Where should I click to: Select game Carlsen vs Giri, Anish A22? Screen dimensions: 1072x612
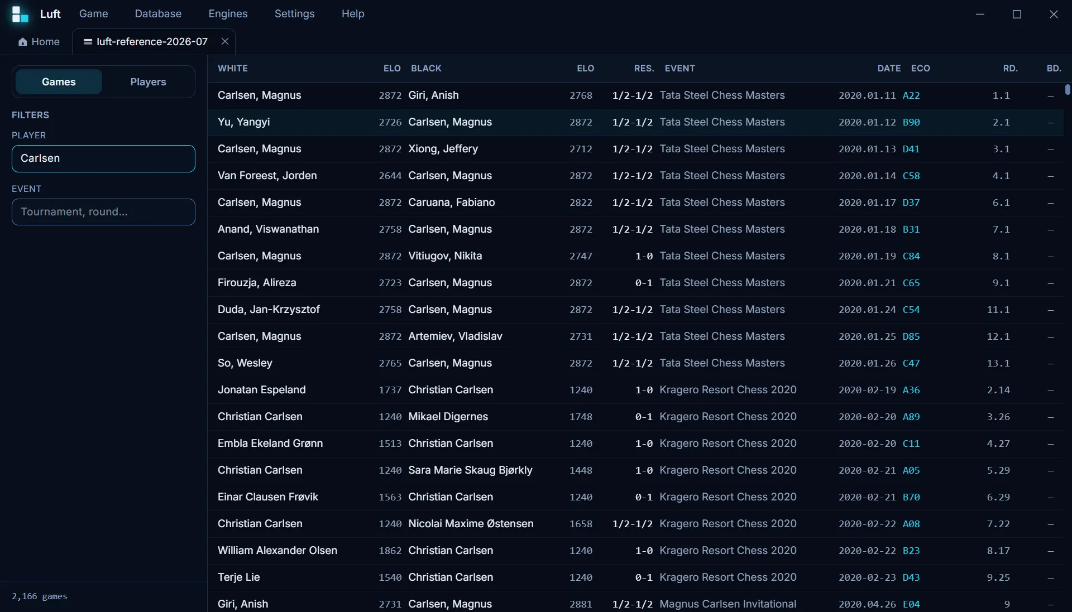click(635, 95)
